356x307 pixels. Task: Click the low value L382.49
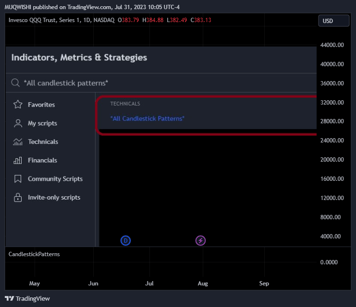[x=177, y=20]
